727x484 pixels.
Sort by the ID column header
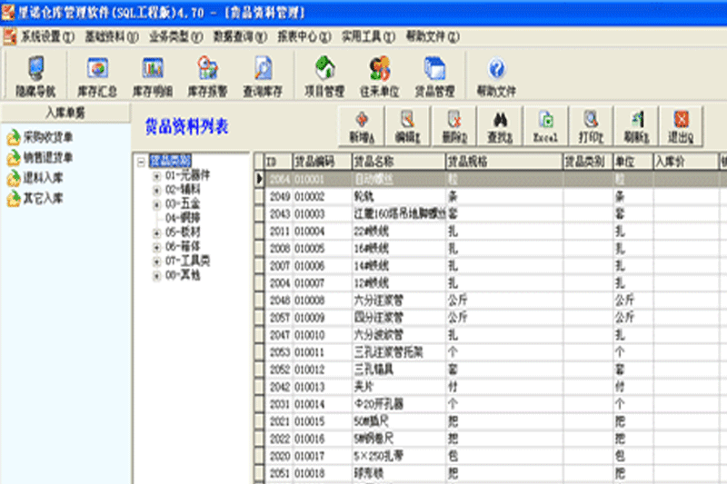(x=278, y=161)
